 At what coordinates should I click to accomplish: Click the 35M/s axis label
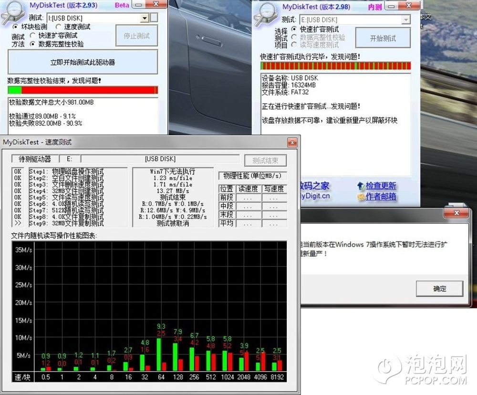pyautogui.click(x=23, y=250)
